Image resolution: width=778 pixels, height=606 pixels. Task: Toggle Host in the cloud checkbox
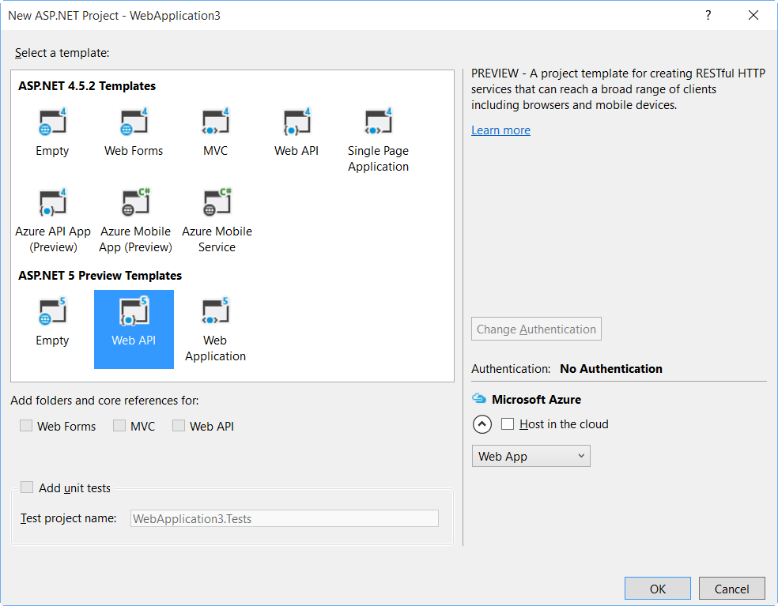pyautogui.click(x=507, y=424)
